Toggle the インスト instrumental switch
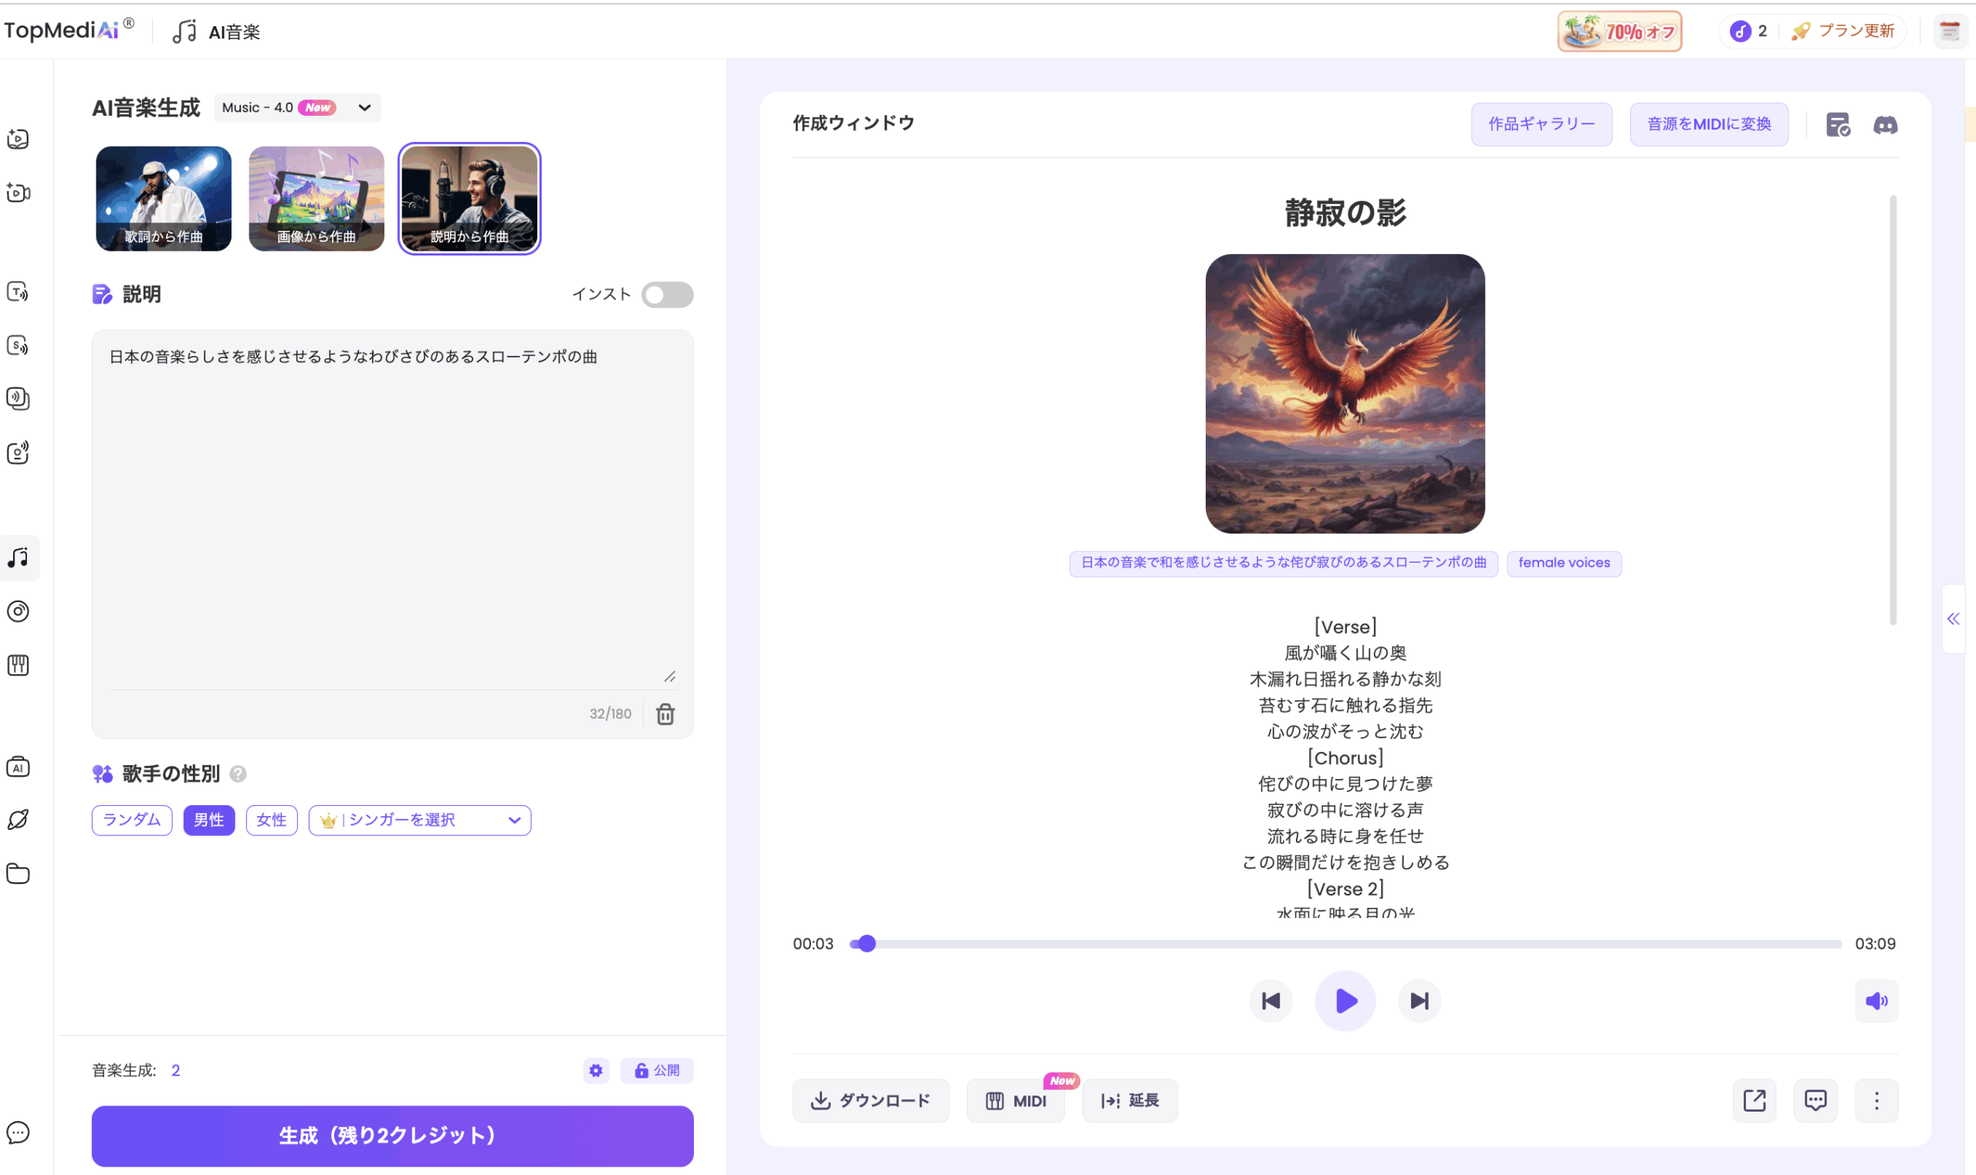1976x1175 pixels. point(667,295)
